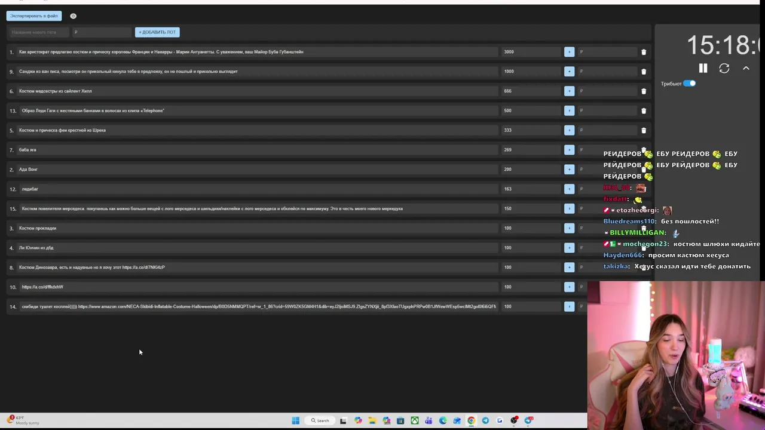Delete the Леди Гага lot
This screenshot has width=765, height=430.
644,110
